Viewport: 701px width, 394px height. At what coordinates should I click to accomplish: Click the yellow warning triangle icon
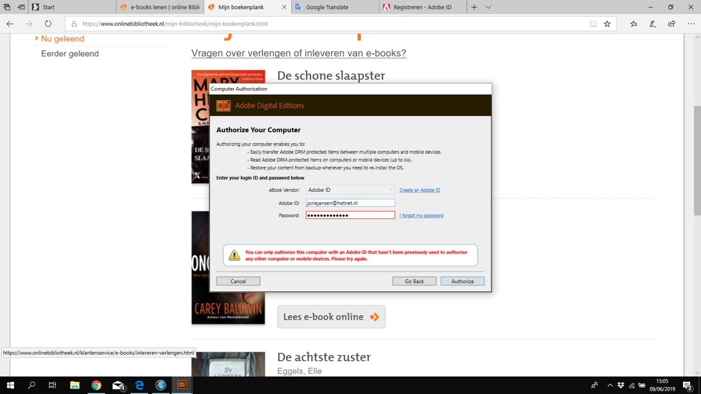(x=235, y=255)
